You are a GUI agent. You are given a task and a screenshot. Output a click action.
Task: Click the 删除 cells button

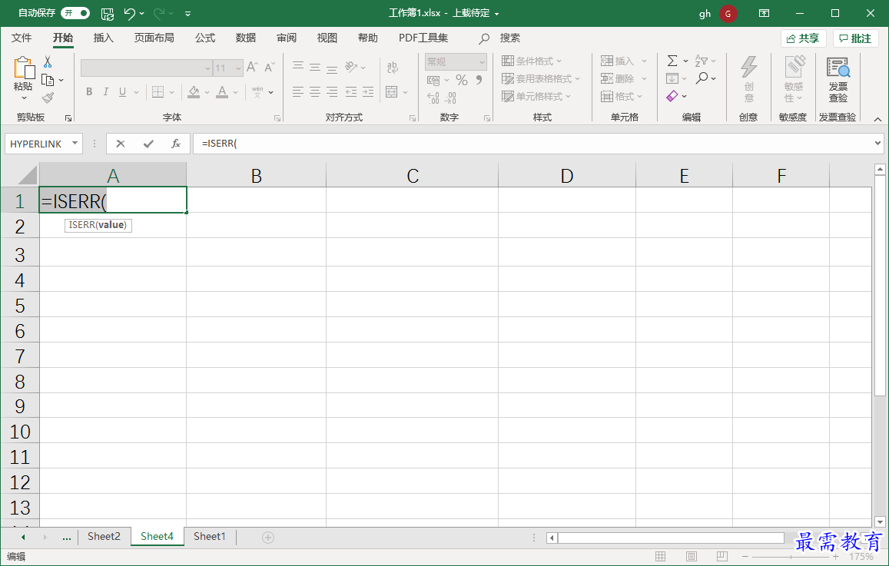tap(618, 79)
